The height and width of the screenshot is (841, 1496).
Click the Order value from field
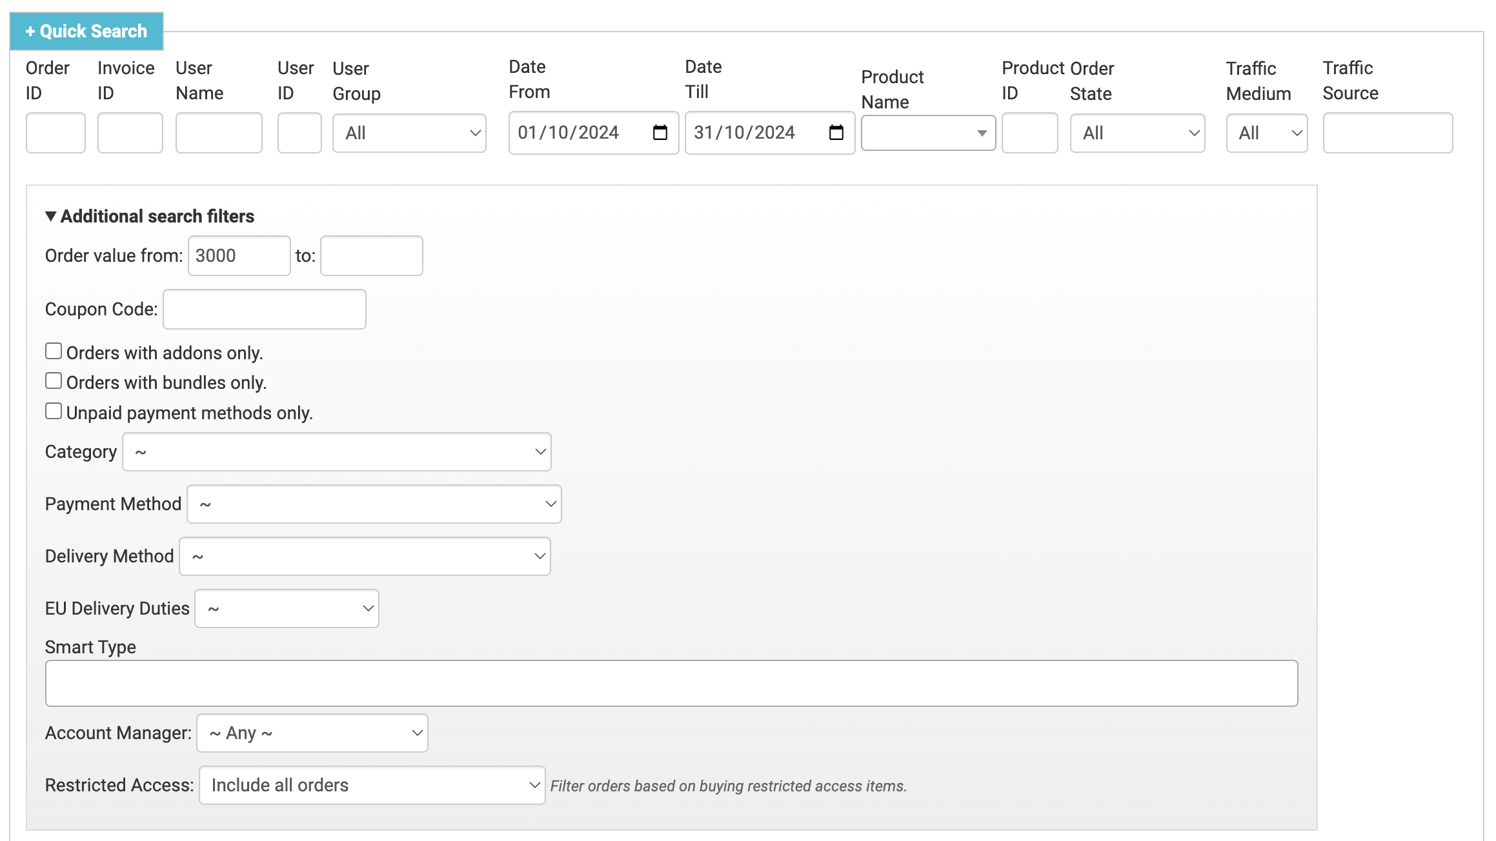tap(239, 256)
